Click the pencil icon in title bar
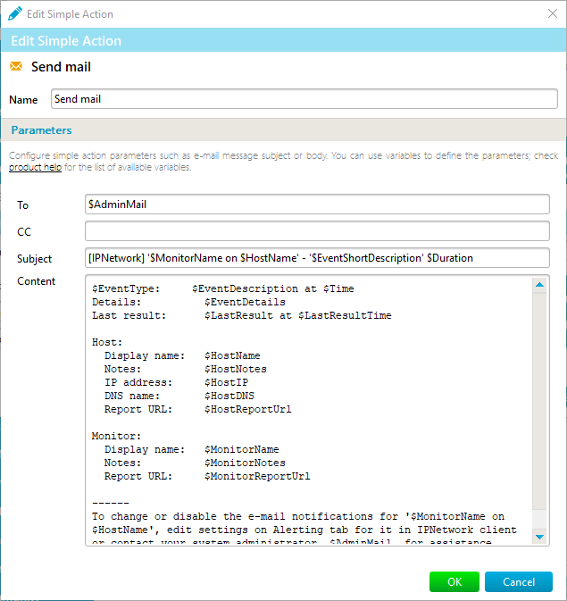The width and height of the screenshot is (567, 601). click(15, 13)
